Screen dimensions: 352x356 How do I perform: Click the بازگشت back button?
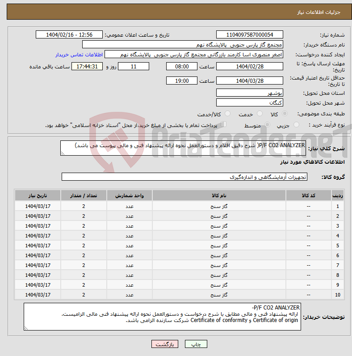165,344
